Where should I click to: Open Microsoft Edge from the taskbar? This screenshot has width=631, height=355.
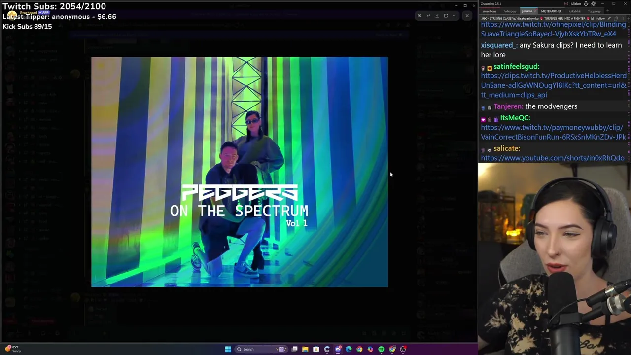[x=349, y=349]
